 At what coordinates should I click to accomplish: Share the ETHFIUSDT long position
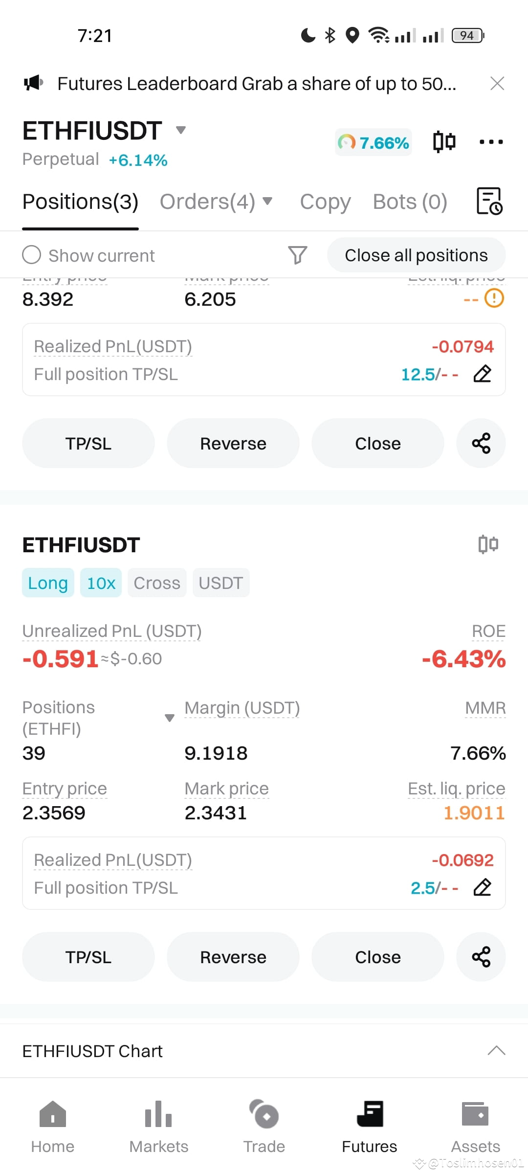pos(481,957)
